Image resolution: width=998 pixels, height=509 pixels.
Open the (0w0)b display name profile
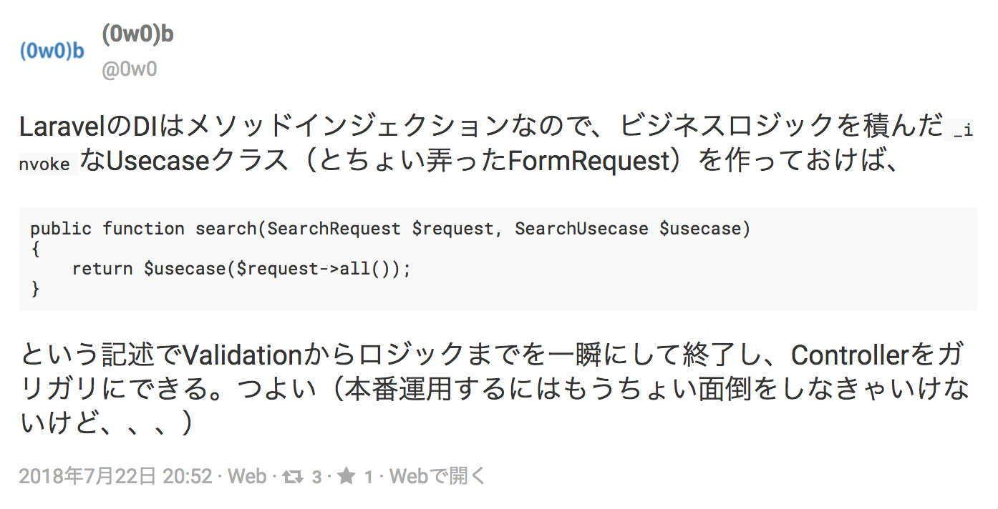click(137, 34)
